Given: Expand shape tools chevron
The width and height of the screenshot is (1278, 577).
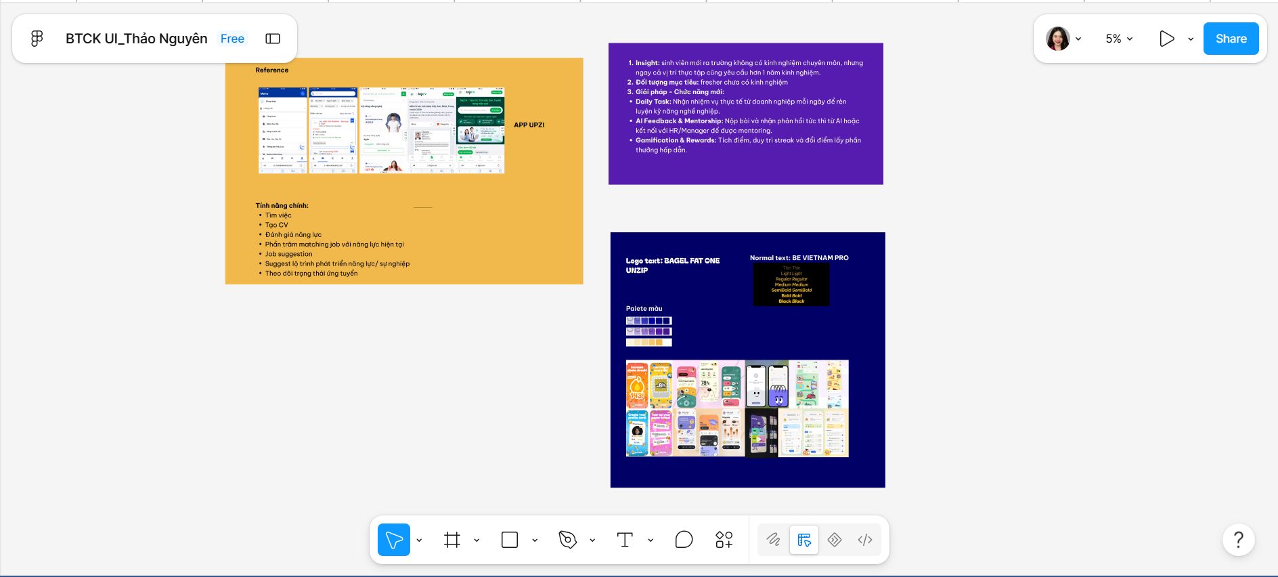Looking at the screenshot, I should pyautogui.click(x=535, y=540).
